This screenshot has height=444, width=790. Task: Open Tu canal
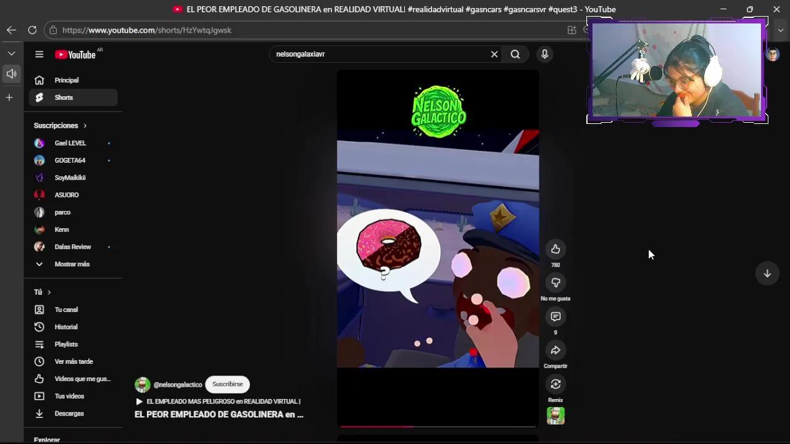[x=73, y=310]
